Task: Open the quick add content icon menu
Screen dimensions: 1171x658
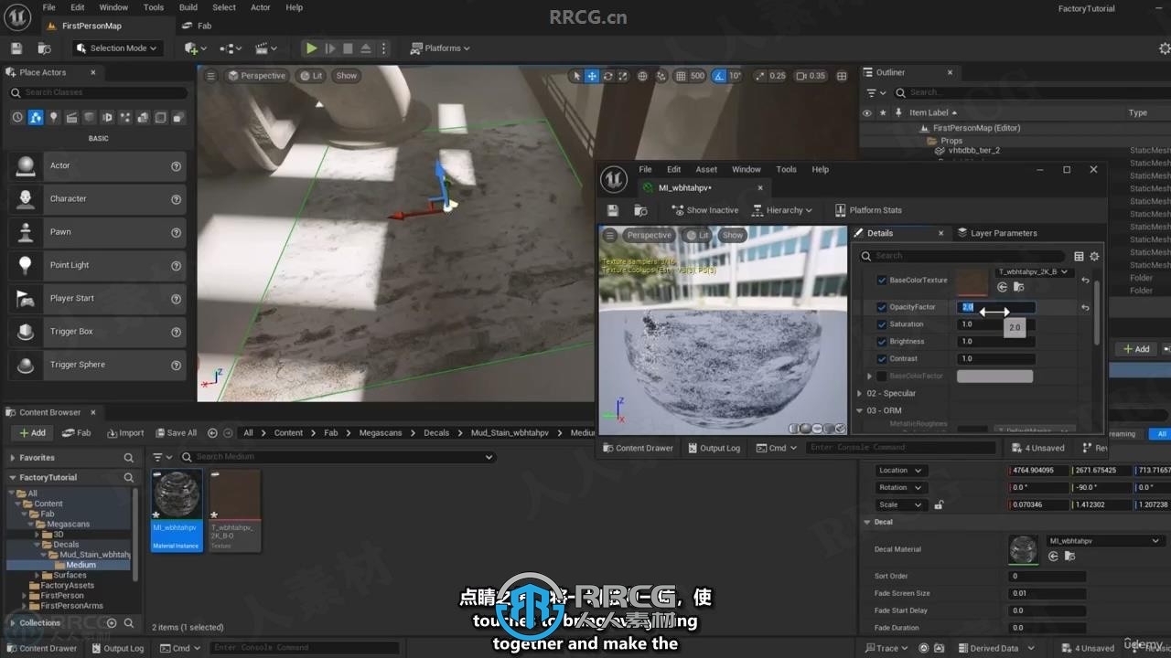Action: click(194, 48)
